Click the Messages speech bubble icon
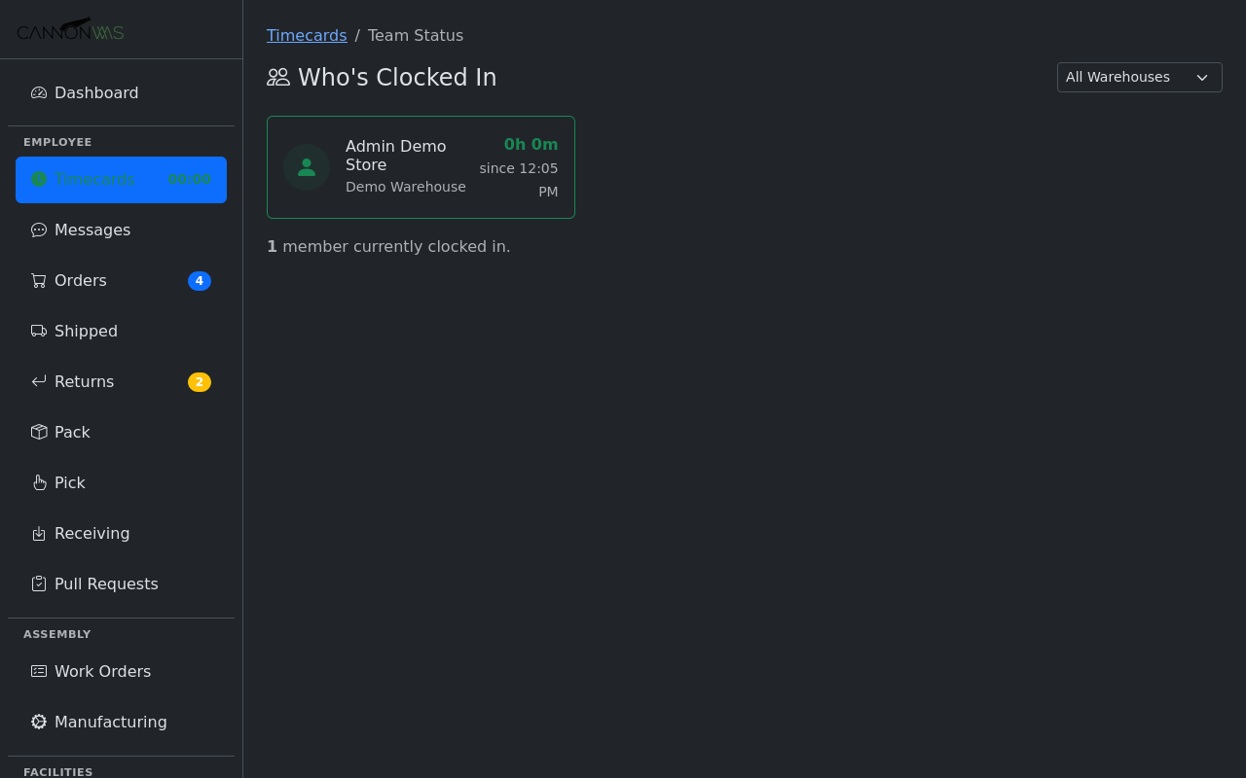Image resolution: width=1246 pixels, height=778 pixels. click(x=38, y=230)
